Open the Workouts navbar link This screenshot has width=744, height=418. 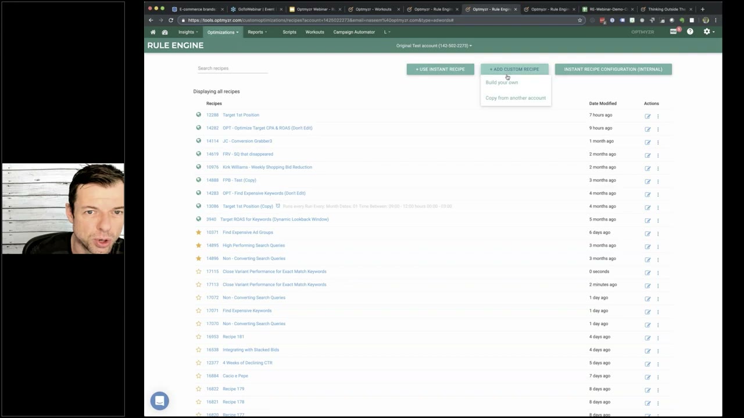coord(314,32)
